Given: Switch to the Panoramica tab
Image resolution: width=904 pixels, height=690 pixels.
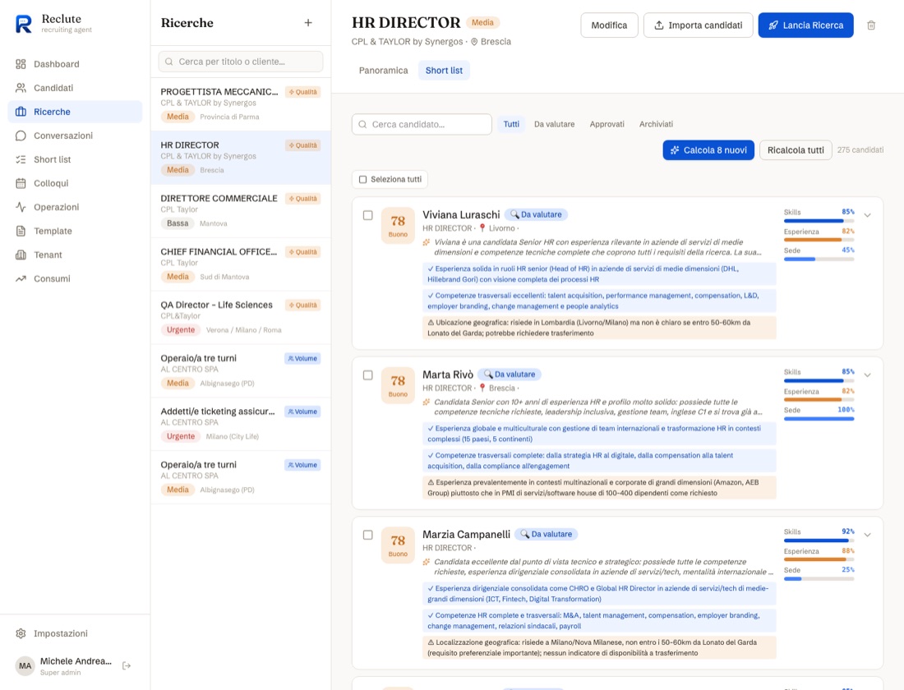Looking at the screenshot, I should (x=384, y=71).
